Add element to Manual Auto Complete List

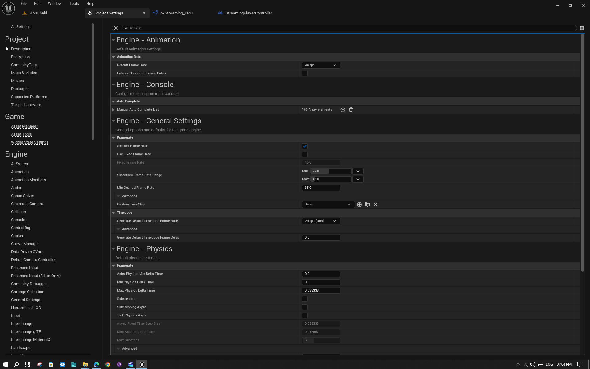(x=343, y=110)
